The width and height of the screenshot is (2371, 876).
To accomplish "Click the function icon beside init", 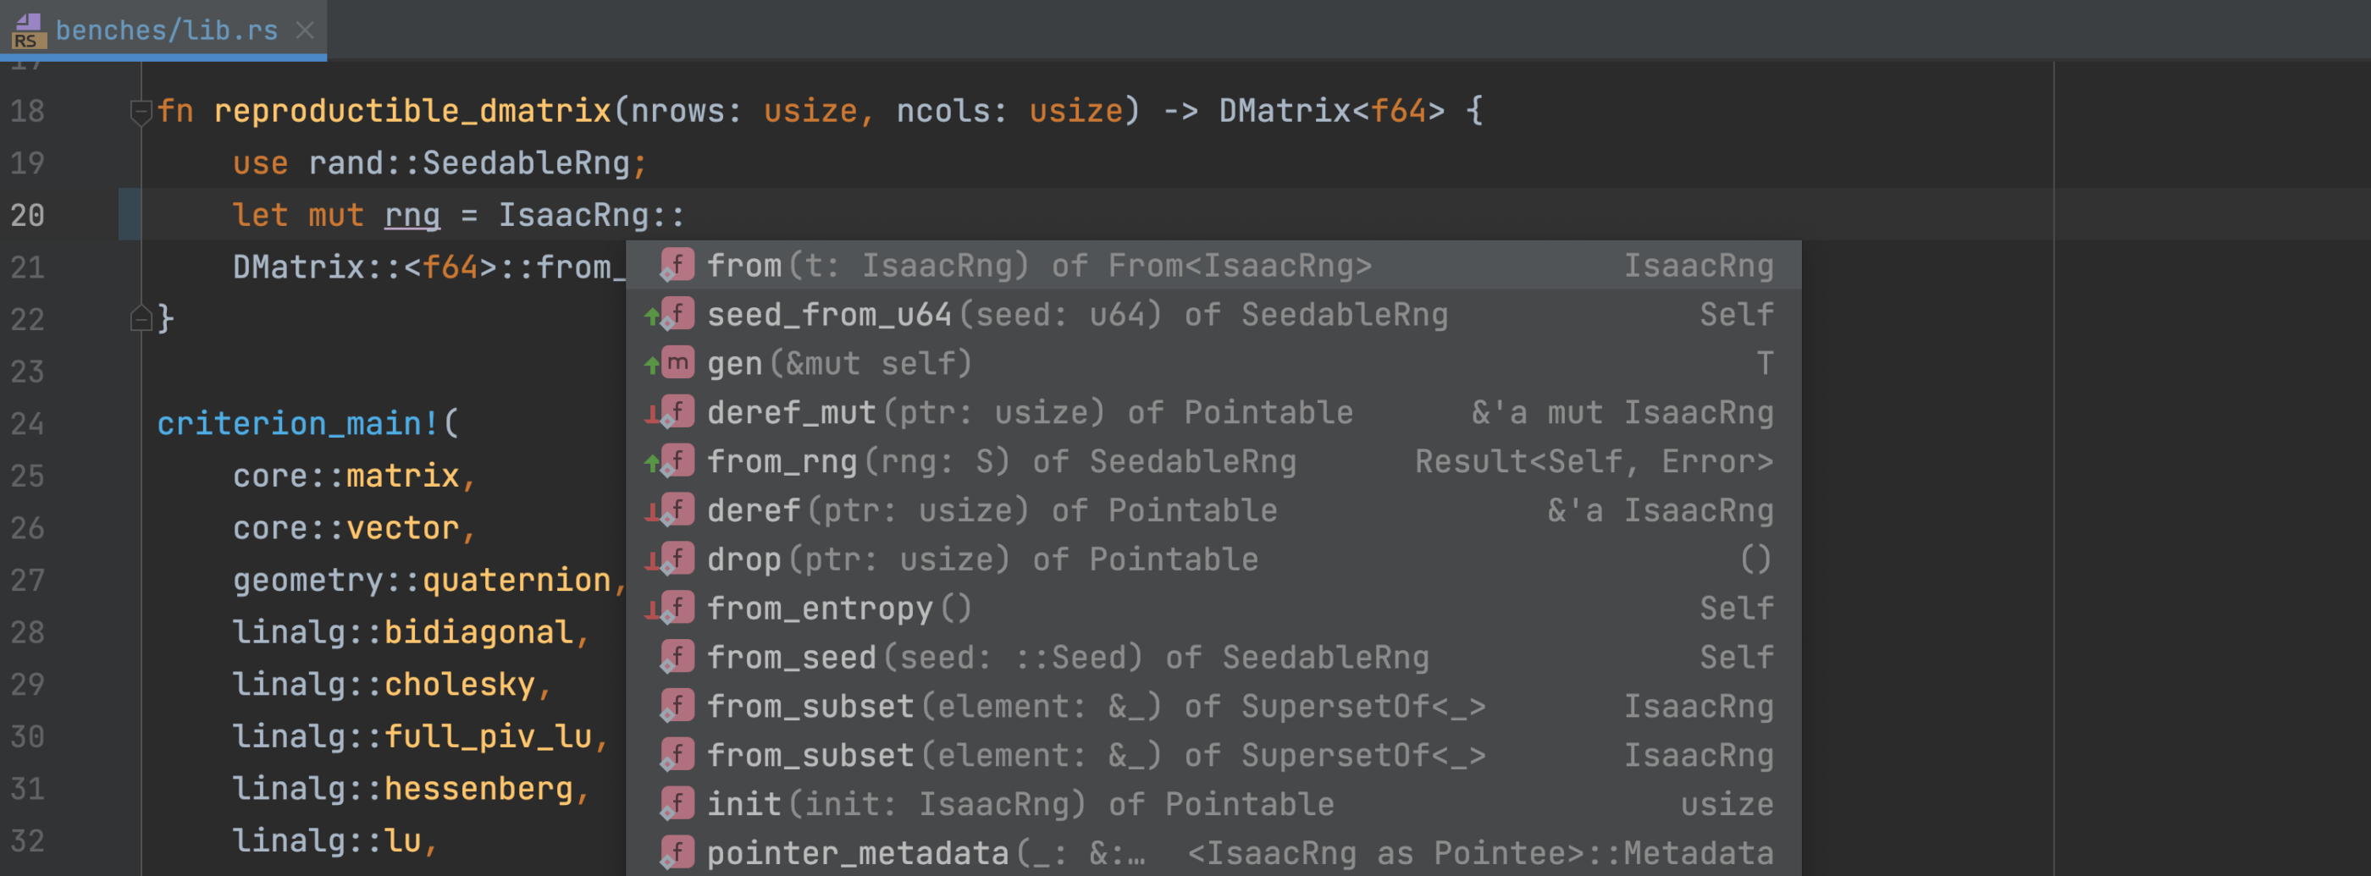I will (x=677, y=803).
